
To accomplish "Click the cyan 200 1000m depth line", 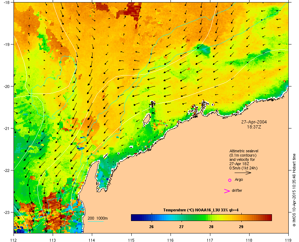I will pyautogui.click(x=95, y=221).
